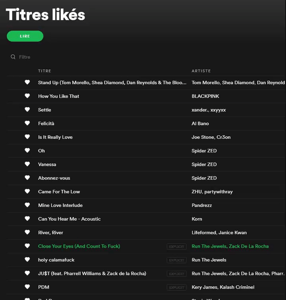Open the Korn artist page
The height and width of the screenshot is (300, 286).
(197, 219)
